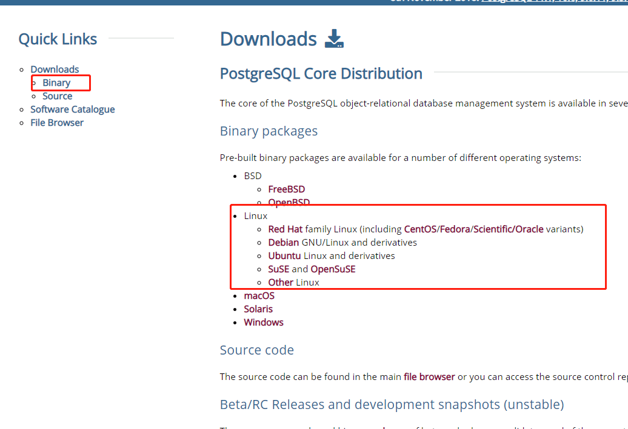
Task: Click the Source code heading
Action: click(257, 350)
